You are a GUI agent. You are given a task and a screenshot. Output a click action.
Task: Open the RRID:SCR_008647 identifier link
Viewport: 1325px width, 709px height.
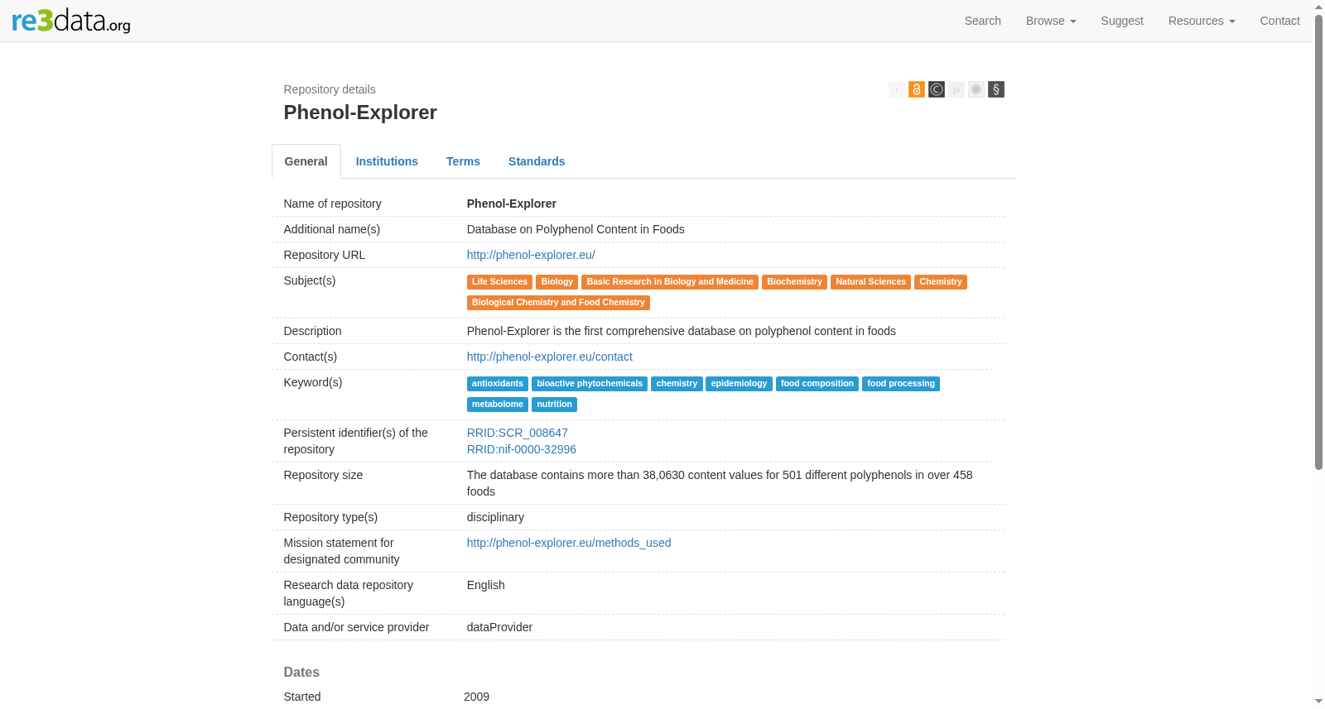click(x=518, y=433)
